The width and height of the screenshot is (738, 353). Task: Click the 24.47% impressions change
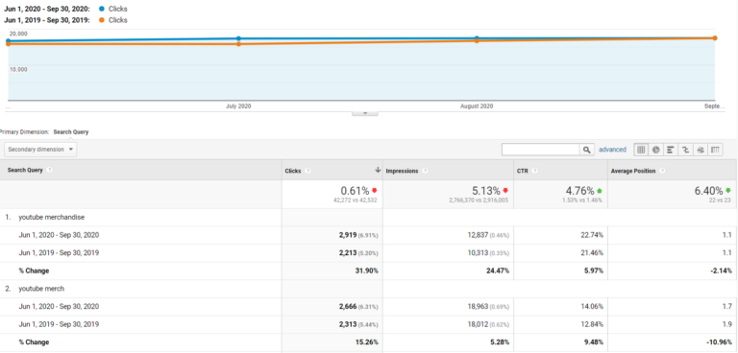[x=498, y=271]
